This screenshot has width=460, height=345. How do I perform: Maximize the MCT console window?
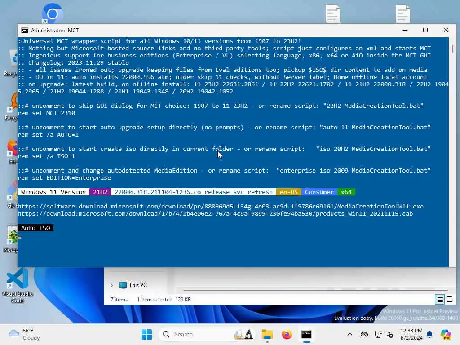[x=425, y=30]
